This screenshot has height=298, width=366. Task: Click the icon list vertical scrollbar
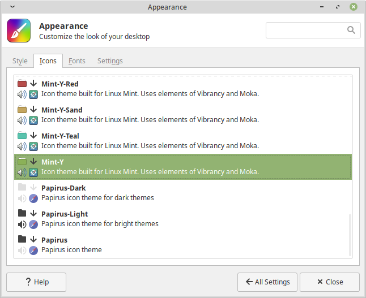tap(350, 235)
